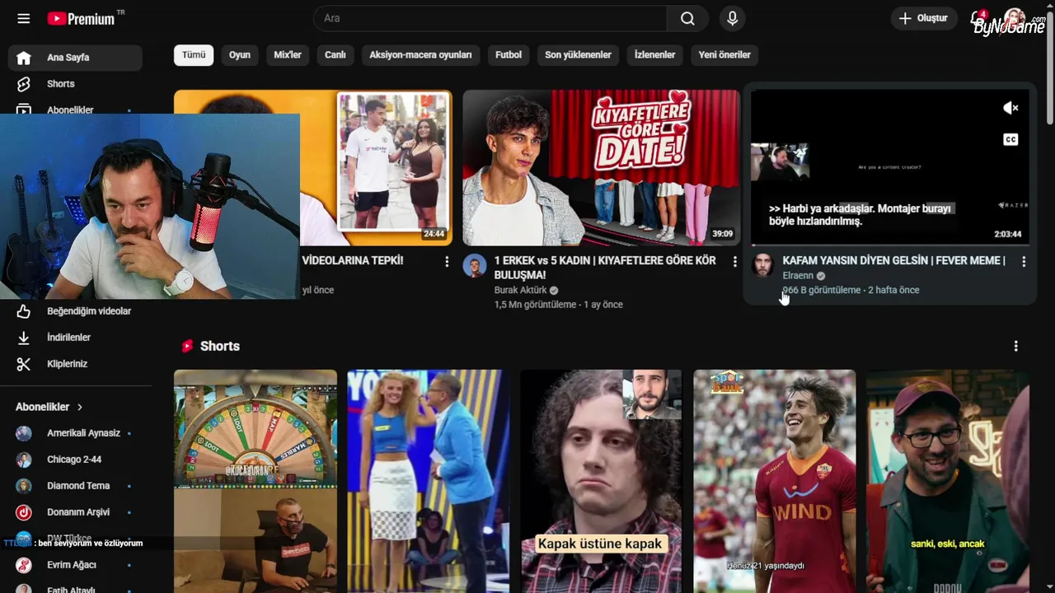Open the Amerikali Aynasiz channel

click(75, 433)
